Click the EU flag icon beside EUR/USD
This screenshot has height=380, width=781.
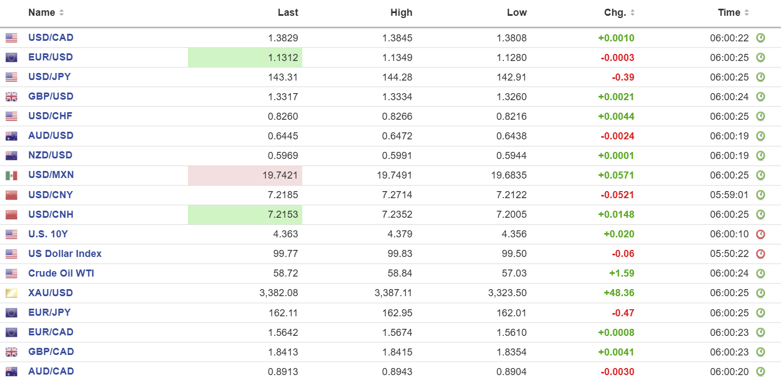click(11, 58)
